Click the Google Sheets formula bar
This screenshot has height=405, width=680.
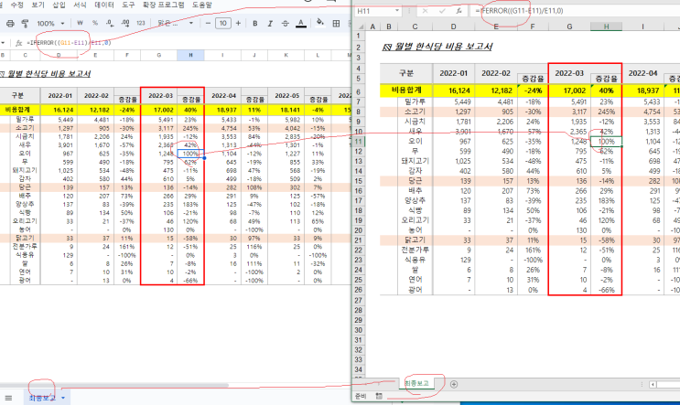tap(187, 43)
